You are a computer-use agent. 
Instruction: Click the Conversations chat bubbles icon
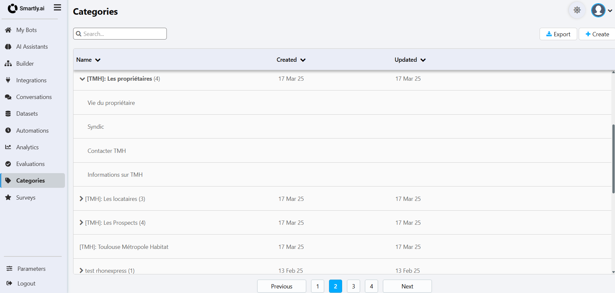(8, 97)
